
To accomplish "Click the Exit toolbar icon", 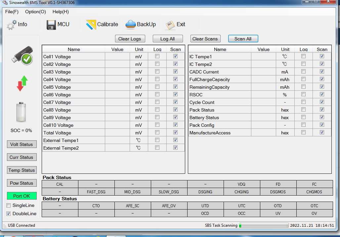I will (170, 25).
